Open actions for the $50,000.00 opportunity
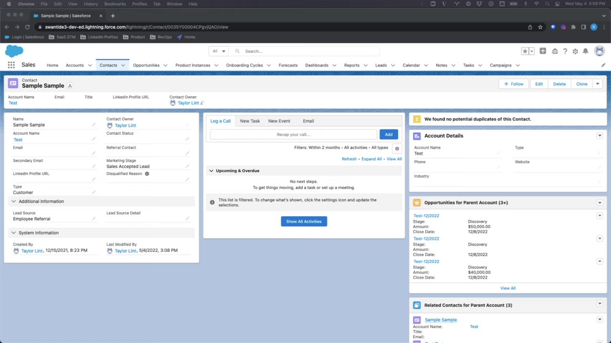The width and height of the screenshot is (611, 343). point(600,216)
